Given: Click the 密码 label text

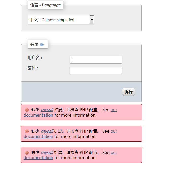Looking at the screenshot, I should pos(33,68).
